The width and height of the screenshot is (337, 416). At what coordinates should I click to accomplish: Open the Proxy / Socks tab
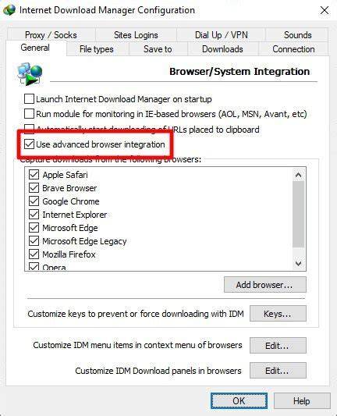point(51,35)
